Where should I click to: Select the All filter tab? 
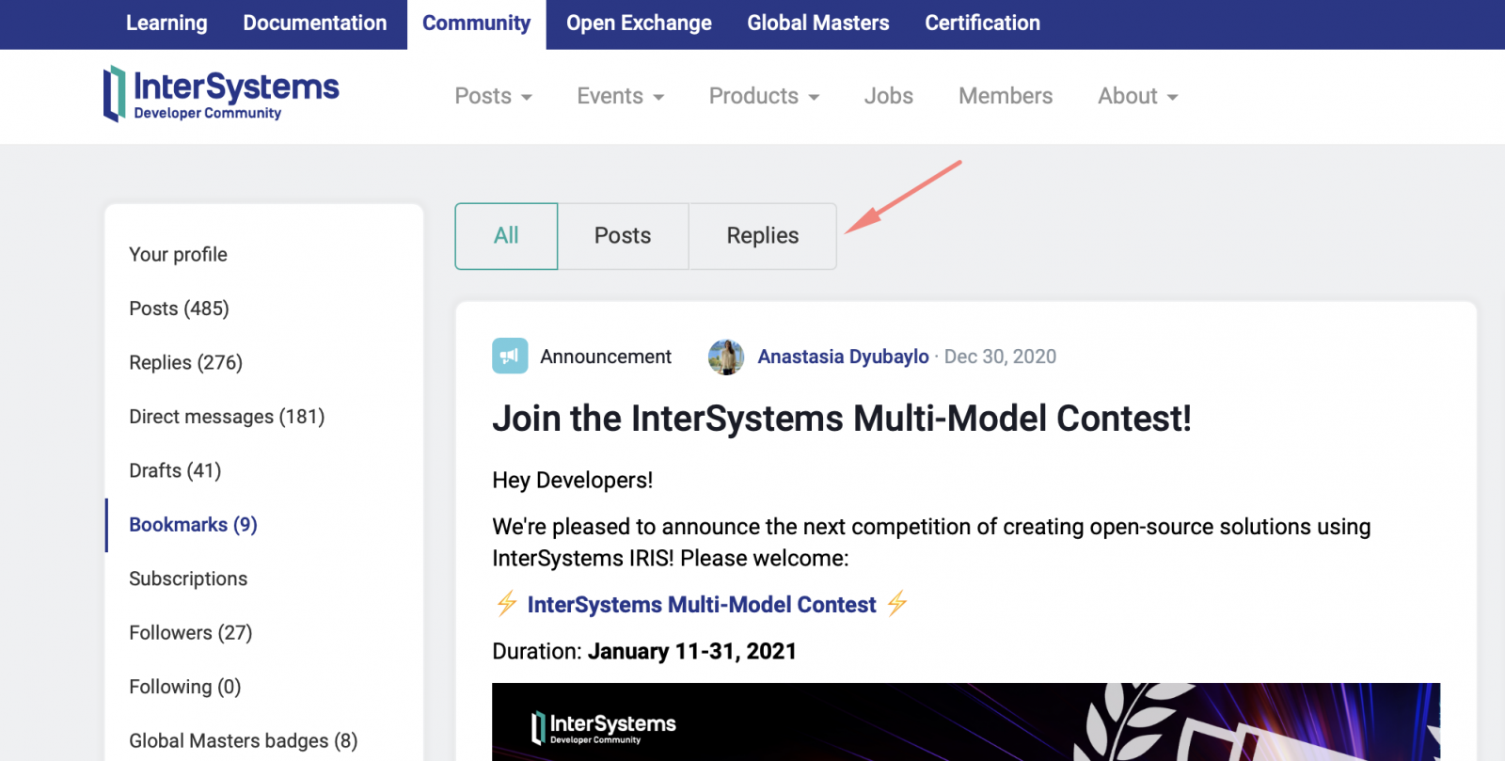[506, 236]
